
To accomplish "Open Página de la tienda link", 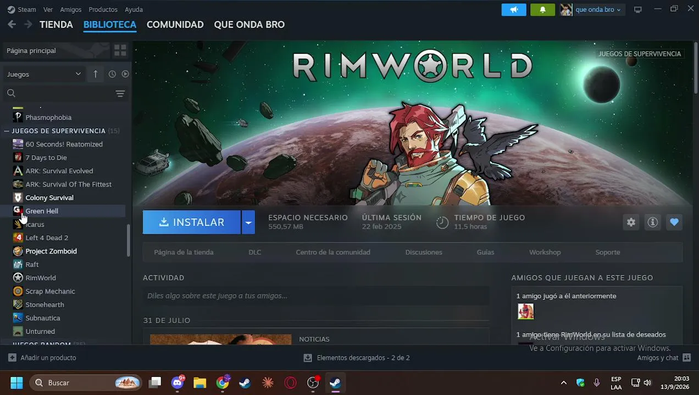I will pos(184,252).
